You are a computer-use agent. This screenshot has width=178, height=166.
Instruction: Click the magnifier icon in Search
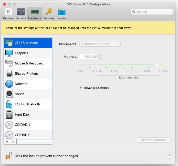tap(134, 12)
